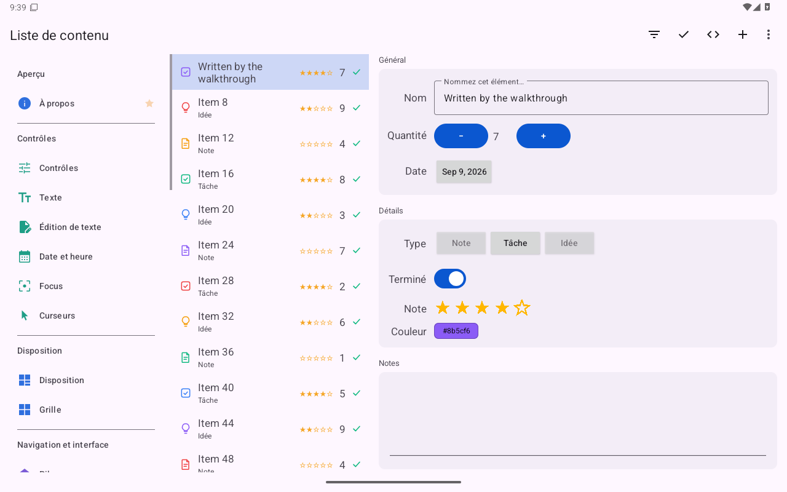Click the Nom text field
Image resolution: width=787 pixels, height=492 pixels.
(x=601, y=98)
